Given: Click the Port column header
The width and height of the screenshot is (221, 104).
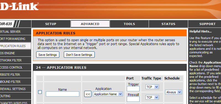Looking at the screenshot, I should click(130, 78).
